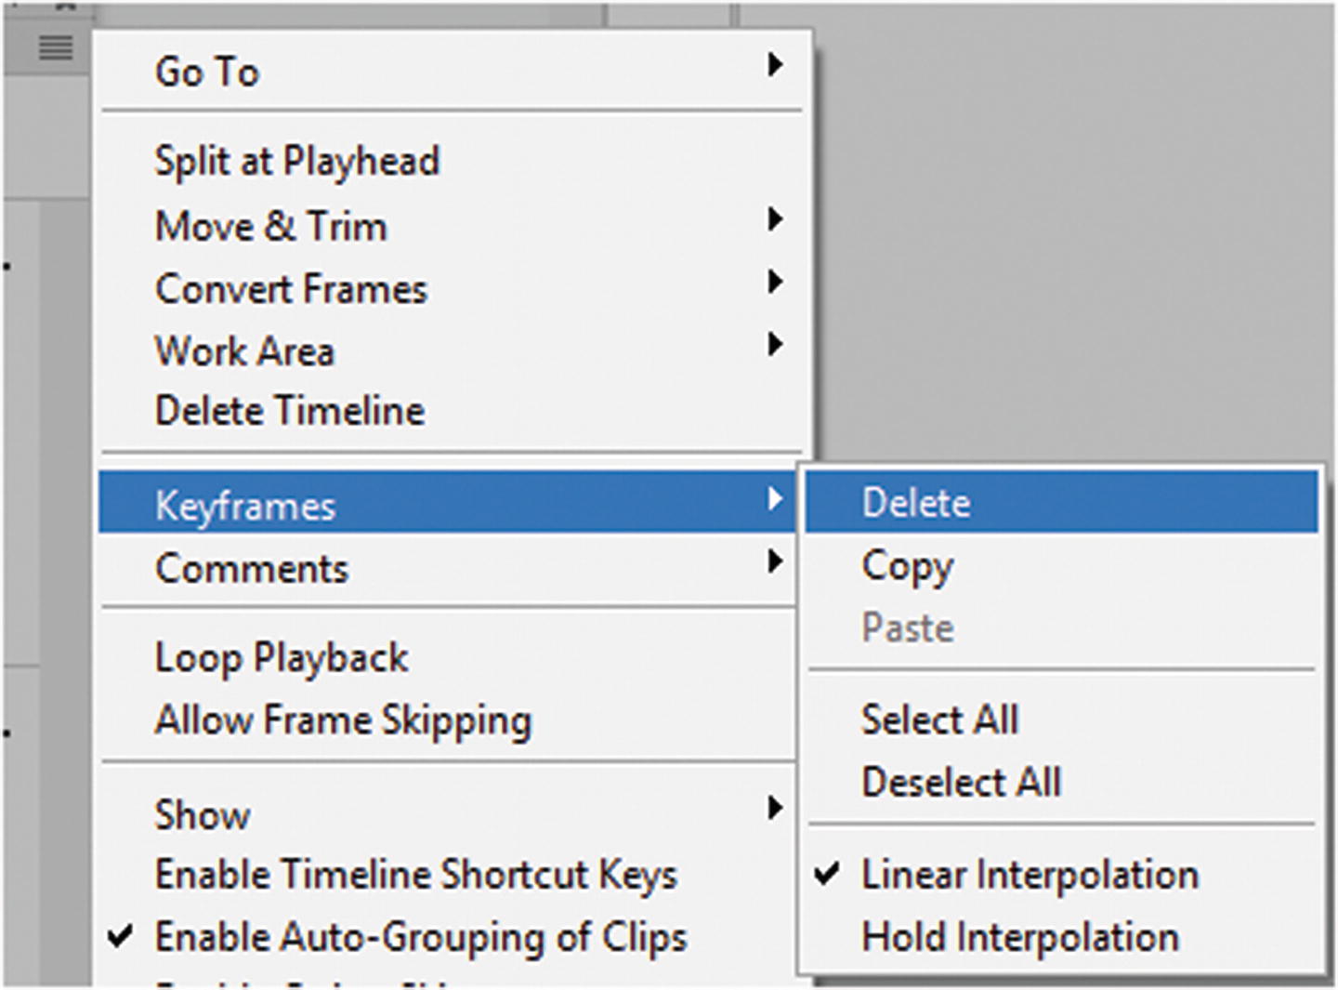This screenshot has height=990, width=1338.
Task: Select Delete Timeline from the menu
Action: click(290, 411)
